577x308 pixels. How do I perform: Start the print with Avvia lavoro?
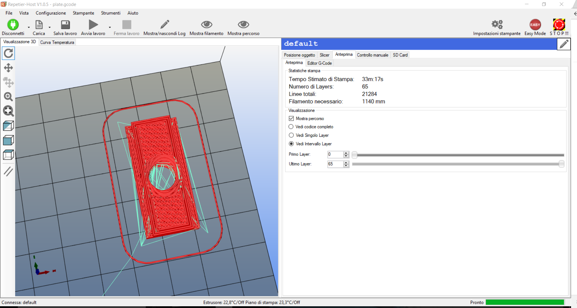93,25
